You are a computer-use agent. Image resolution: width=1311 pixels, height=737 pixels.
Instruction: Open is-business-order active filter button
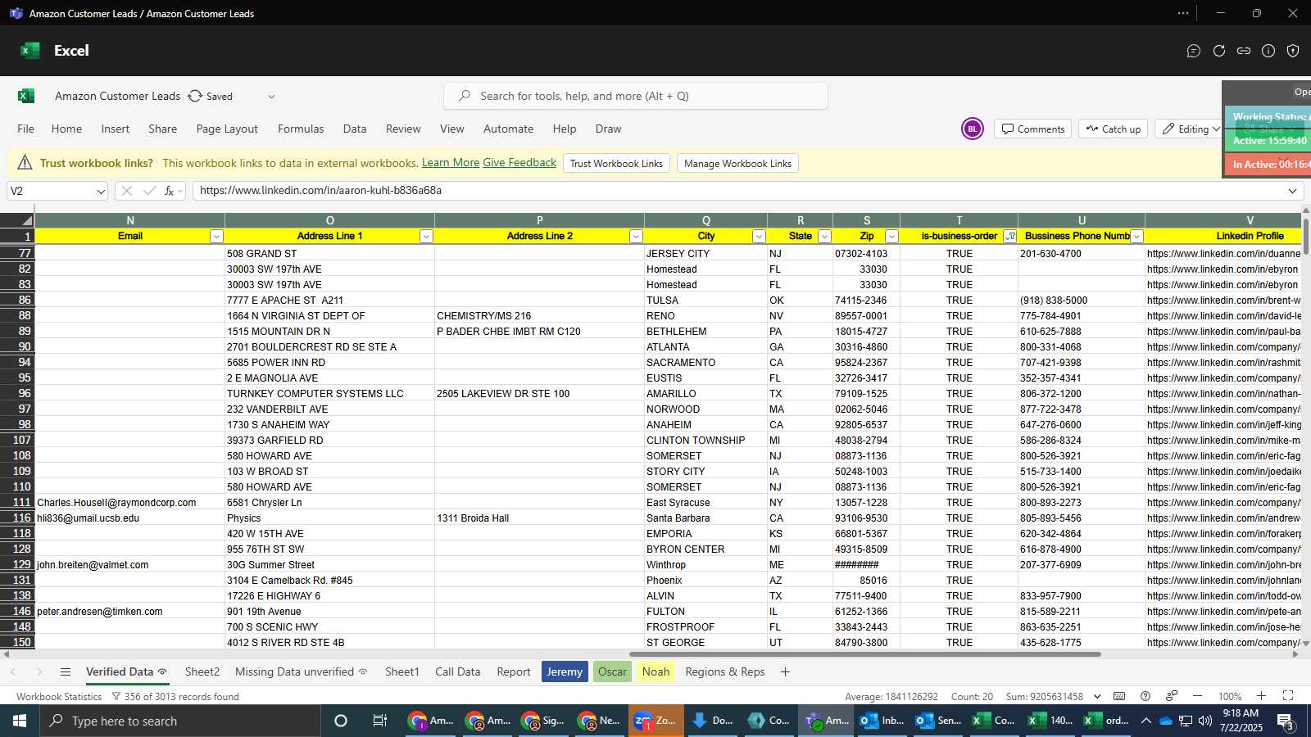click(x=1009, y=236)
